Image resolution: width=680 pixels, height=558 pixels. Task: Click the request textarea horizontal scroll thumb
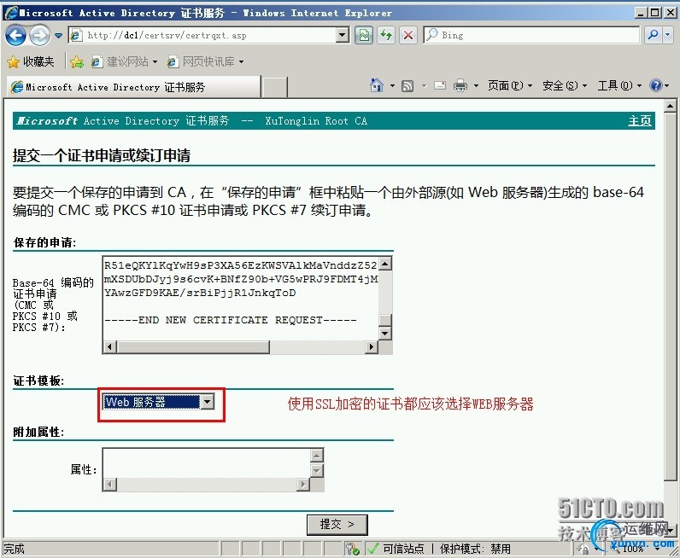(193, 347)
